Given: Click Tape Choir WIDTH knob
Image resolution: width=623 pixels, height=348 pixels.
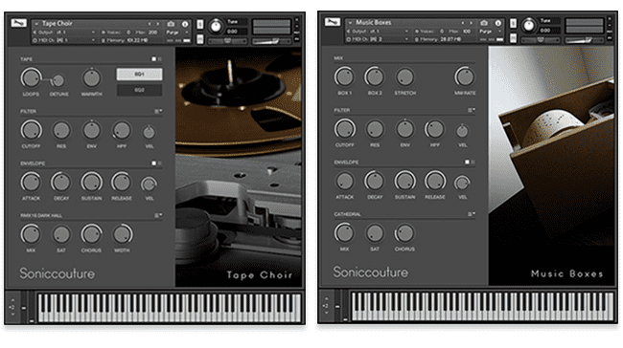Looking at the screenshot, I should pos(123,234).
